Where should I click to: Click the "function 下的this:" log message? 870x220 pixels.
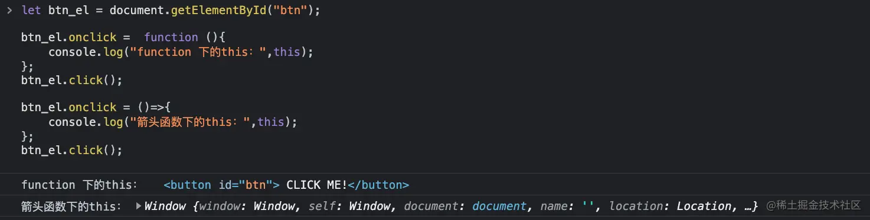coord(79,185)
